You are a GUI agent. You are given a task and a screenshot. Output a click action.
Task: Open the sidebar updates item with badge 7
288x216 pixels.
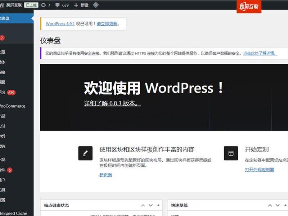click(x=17, y=38)
